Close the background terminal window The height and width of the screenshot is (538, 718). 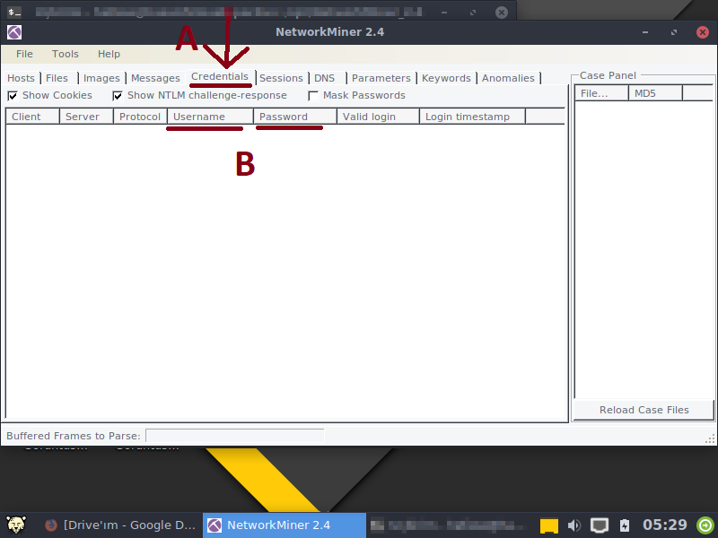click(502, 13)
